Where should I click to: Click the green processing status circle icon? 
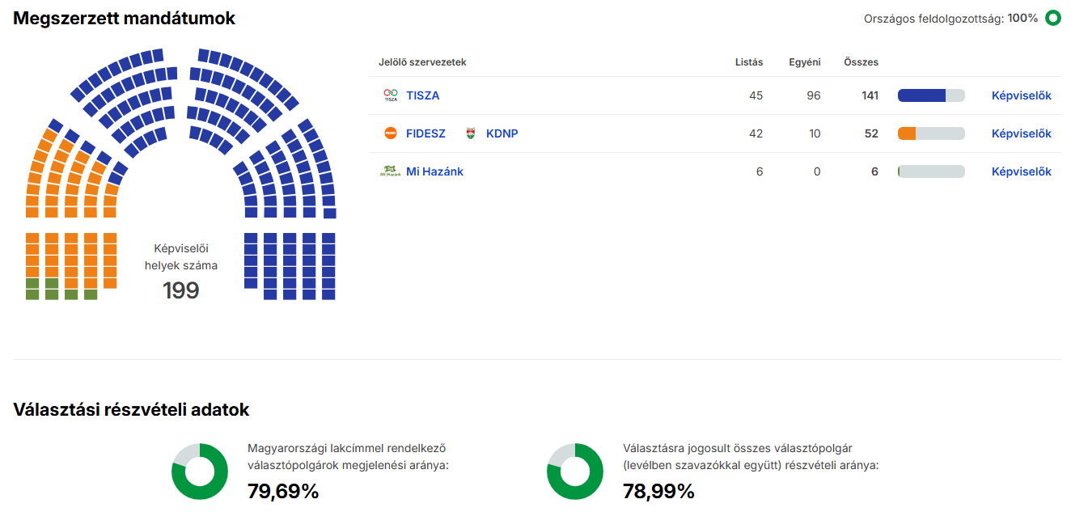point(1052,18)
